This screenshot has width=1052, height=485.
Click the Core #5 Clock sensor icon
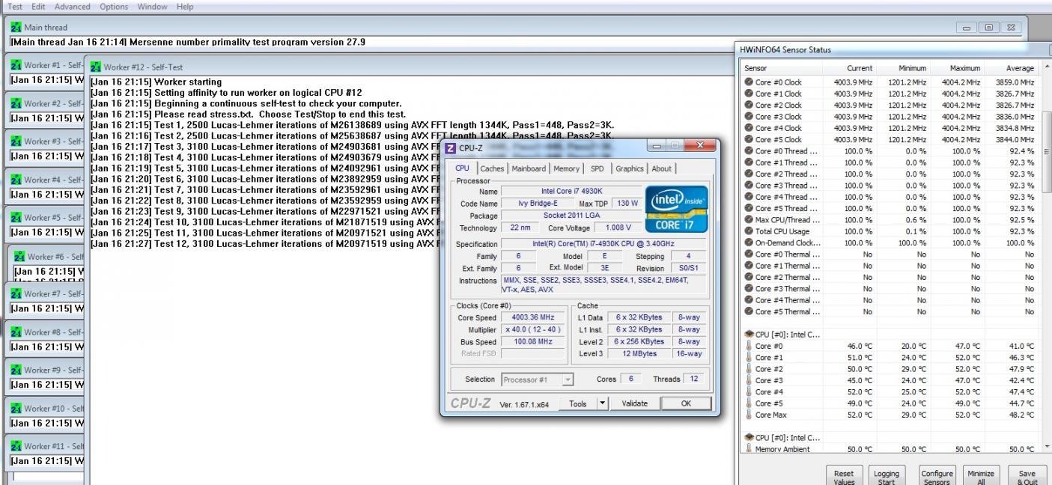749,140
